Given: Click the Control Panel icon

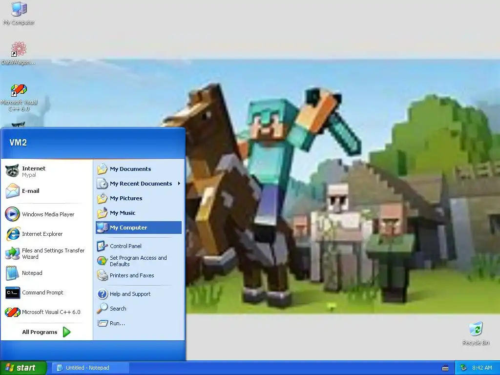Looking at the screenshot, I should (103, 246).
